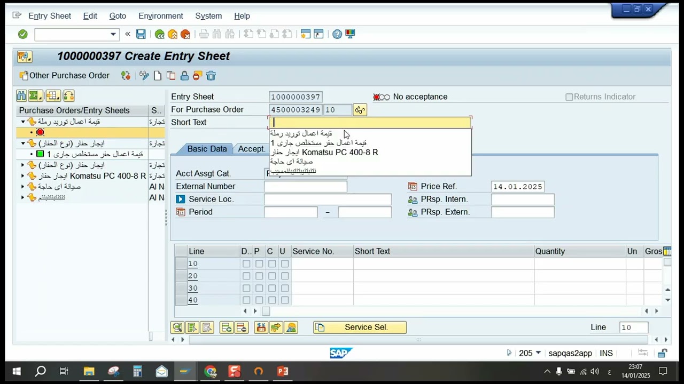Click the binoculars Find icon above the tree
Viewport: 684px width, 384px height.
pos(21,96)
